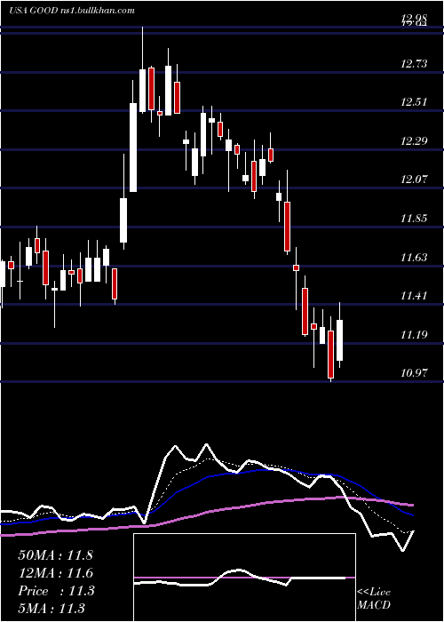Screen dimensions: 444x622
Task: Click the 10.97 price axis label
Action: (x=415, y=373)
